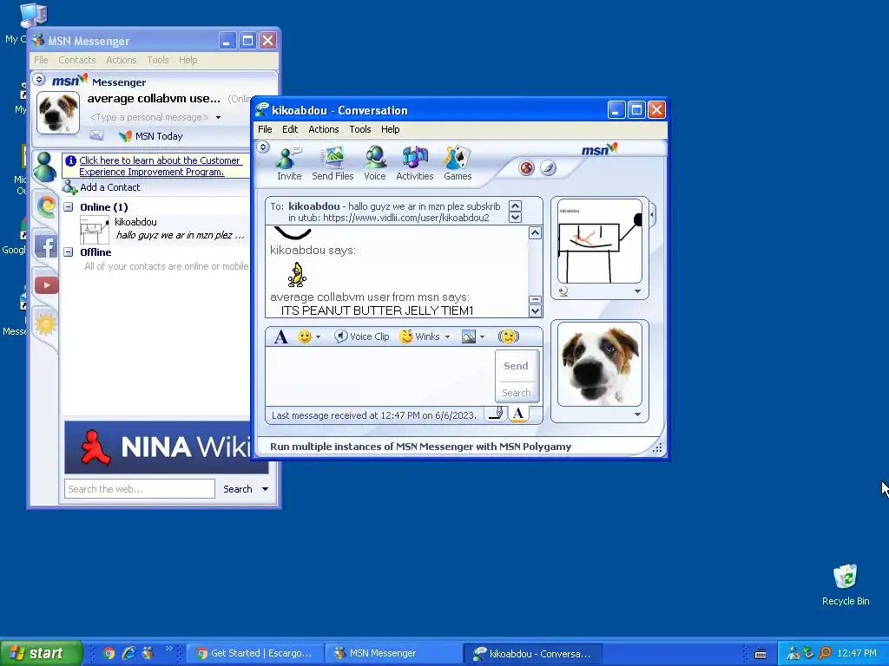The width and height of the screenshot is (889, 666).
Task: Hide the display pictures side panel
Action: tap(652, 215)
